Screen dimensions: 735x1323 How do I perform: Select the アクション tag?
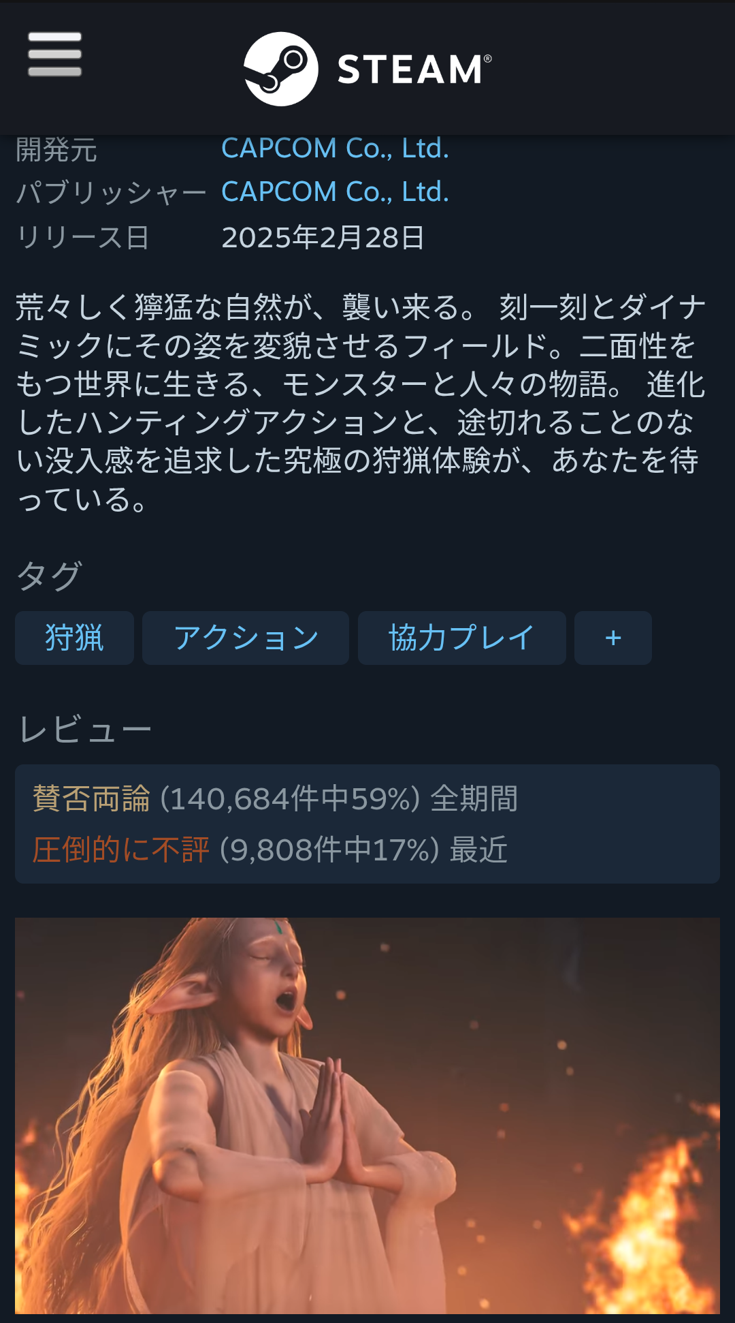pos(246,638)
